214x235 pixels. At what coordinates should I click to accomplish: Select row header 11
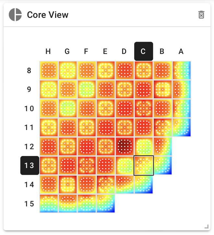pyautogui.click(x=29, y=127)
